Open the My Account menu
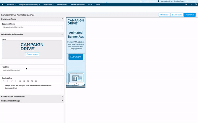198x123 pixels. point(49,5)
